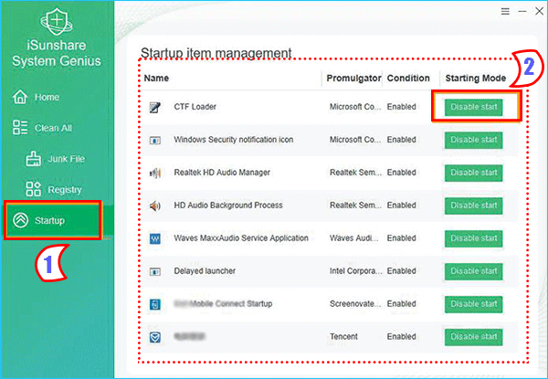This screenshot has height=379, width=548.
Task: Select the Mobile Connect Startup text
Action: pyautogui.click(x=223, y=303)
